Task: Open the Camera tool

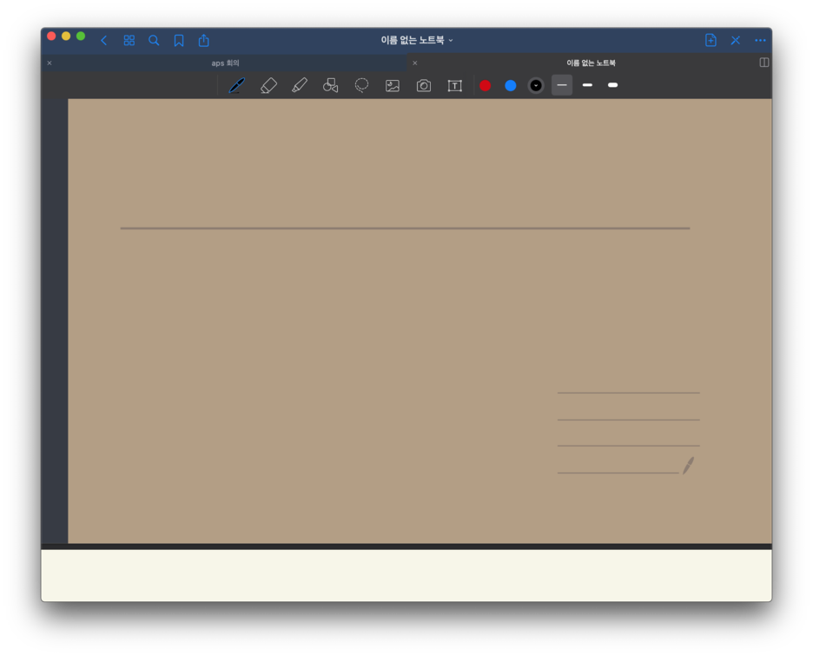Action: coord(424,85)
